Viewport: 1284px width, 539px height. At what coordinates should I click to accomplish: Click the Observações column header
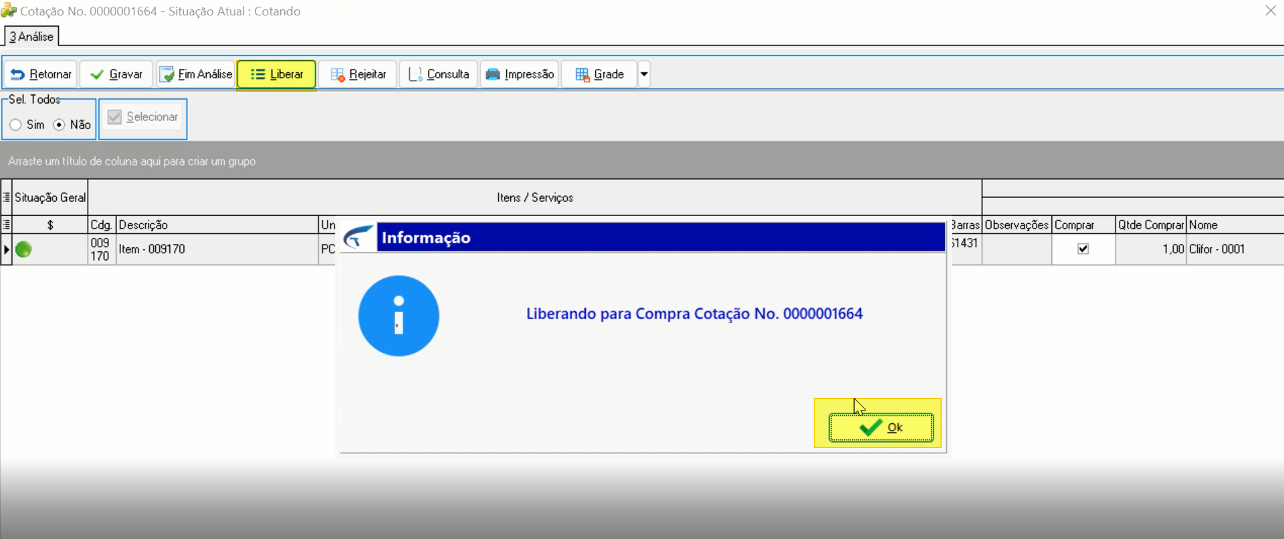(1016, 225)
